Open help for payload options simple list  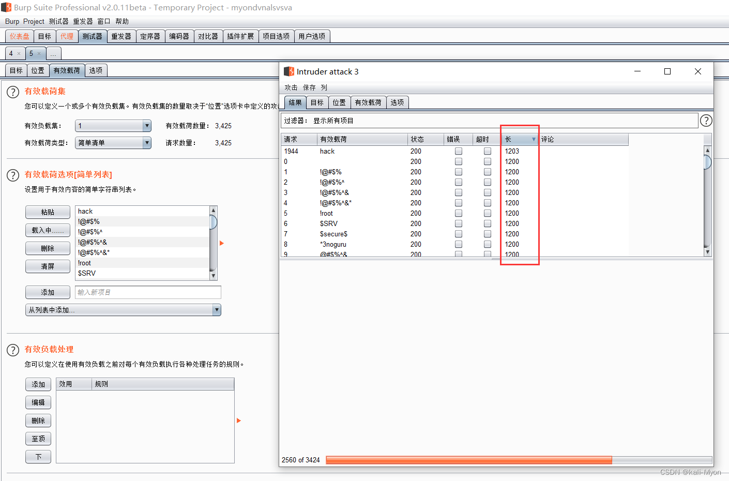pos(13,175)
